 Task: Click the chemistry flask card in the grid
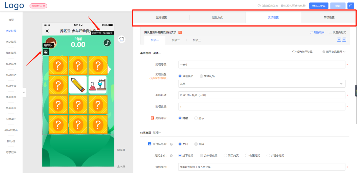[x=98, y=85]
